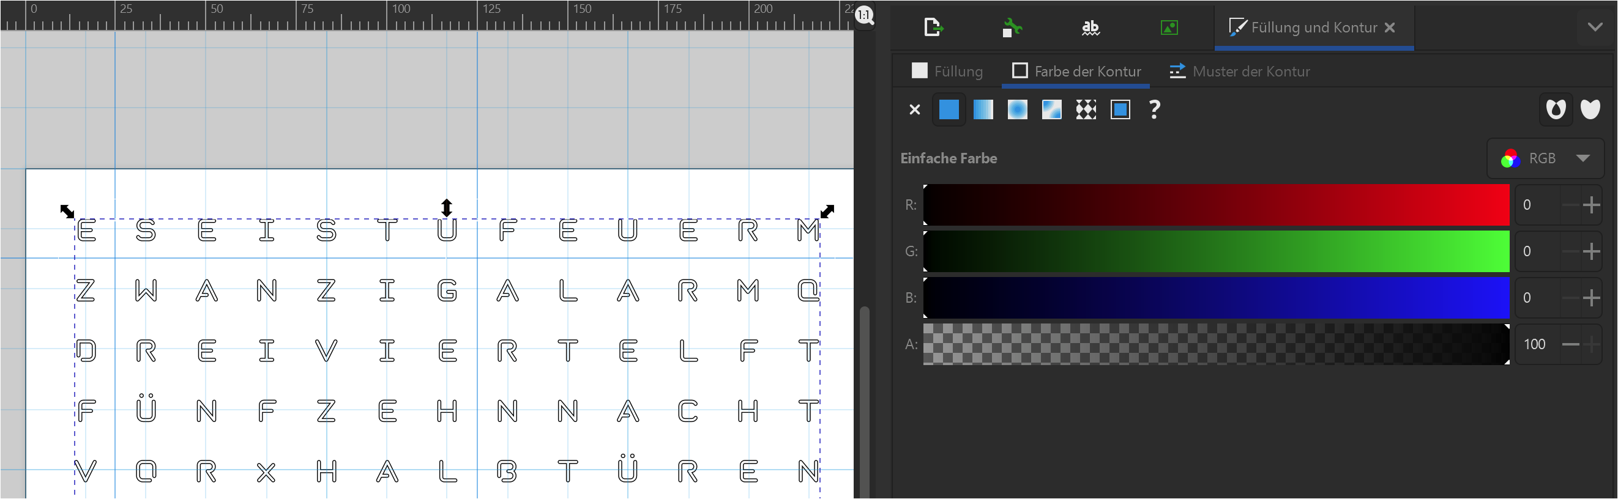The height and width of the screenshot is (499, 1618).
Task: Open the Text and Font tab icon
Action: [1090, 28]
